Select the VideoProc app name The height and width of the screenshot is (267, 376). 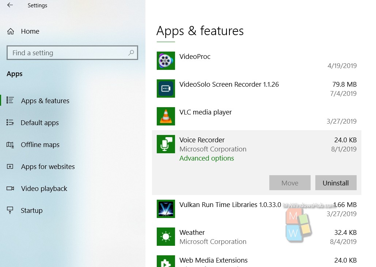195,57
